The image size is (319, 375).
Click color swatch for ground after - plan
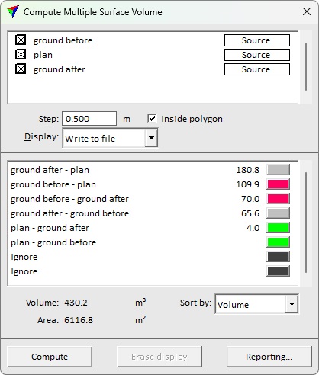click(279, 170)
